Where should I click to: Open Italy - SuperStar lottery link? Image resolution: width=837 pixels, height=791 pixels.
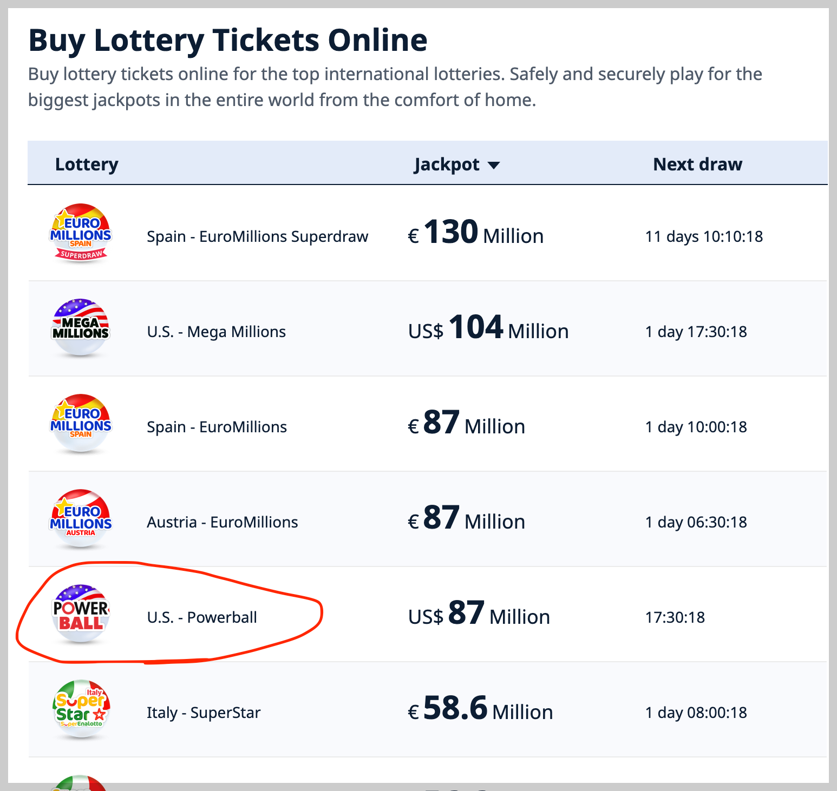(x=204, y=713)
